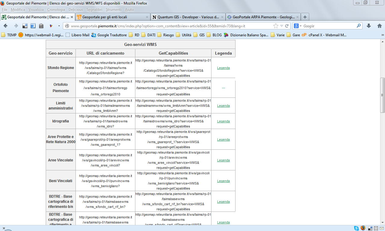385x231 pixels.
Task: Open the Cronologia menu
Action: tap(56, 10)
